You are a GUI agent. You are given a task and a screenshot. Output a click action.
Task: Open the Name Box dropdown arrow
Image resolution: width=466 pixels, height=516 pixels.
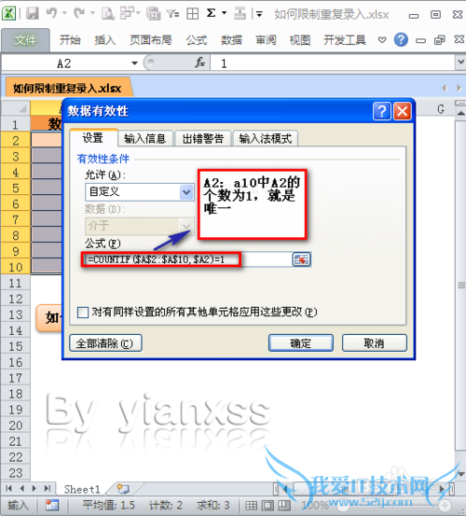point(134,63)
